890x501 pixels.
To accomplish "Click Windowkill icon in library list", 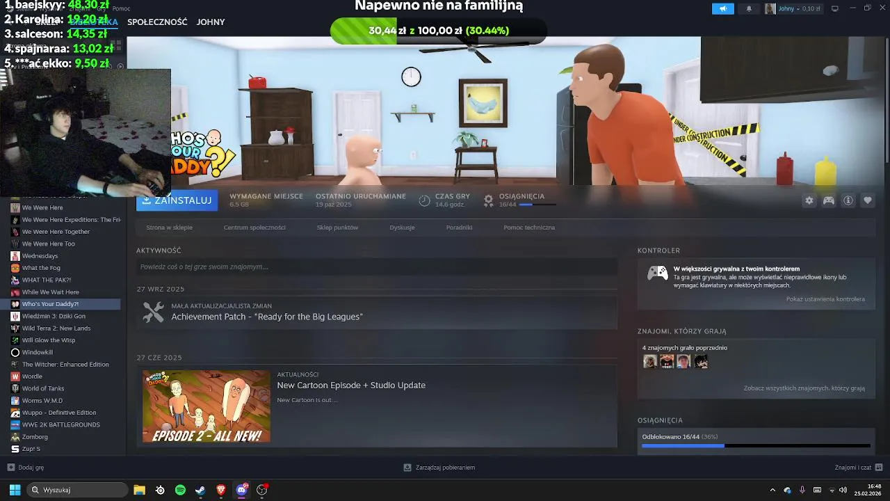I will (x=15, y=352).
